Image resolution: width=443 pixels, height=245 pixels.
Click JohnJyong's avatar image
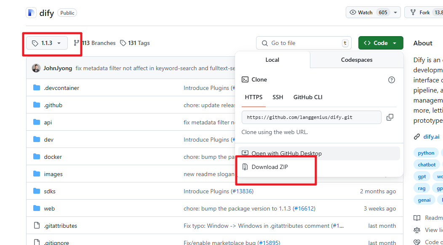tap(36, 68)
